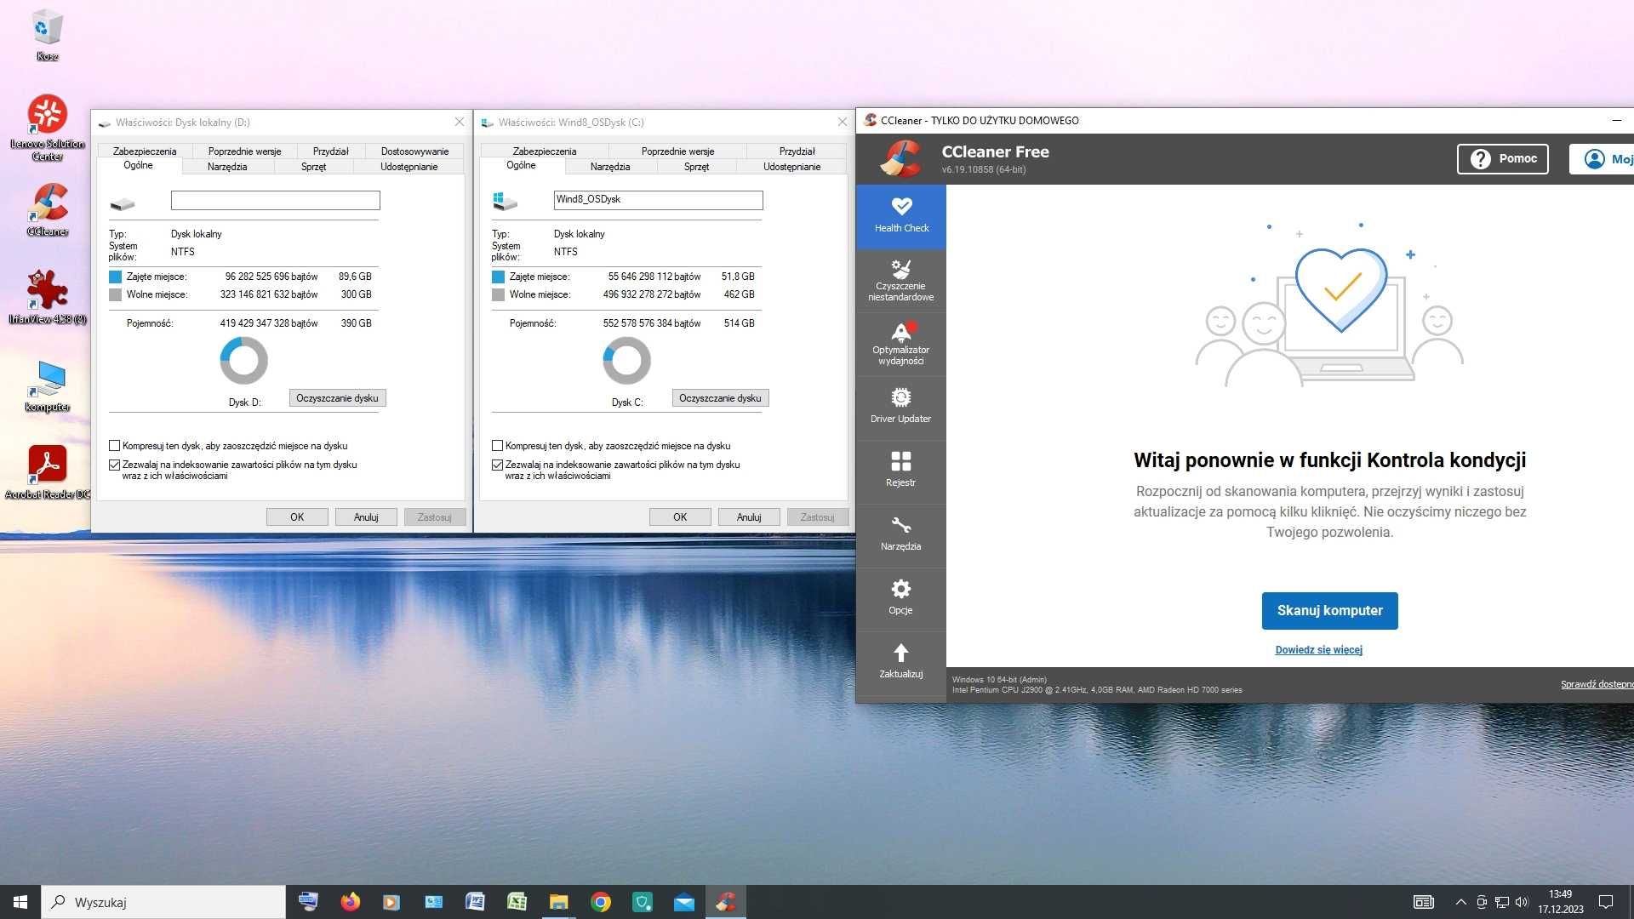Click Oczyszczanie dysku for disk C:
The width and height of the screenshot is (1634, 919).
point(720,398)
